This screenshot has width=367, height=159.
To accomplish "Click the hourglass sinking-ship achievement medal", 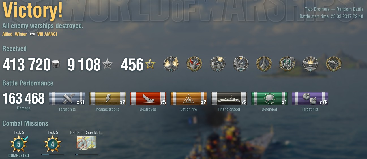I will (241, 64).
